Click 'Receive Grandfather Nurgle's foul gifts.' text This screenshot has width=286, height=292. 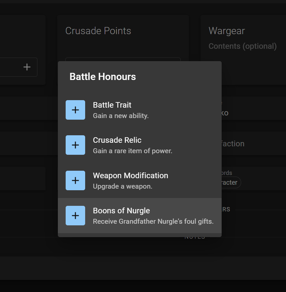pyautogui.click(x=153, y=221)
